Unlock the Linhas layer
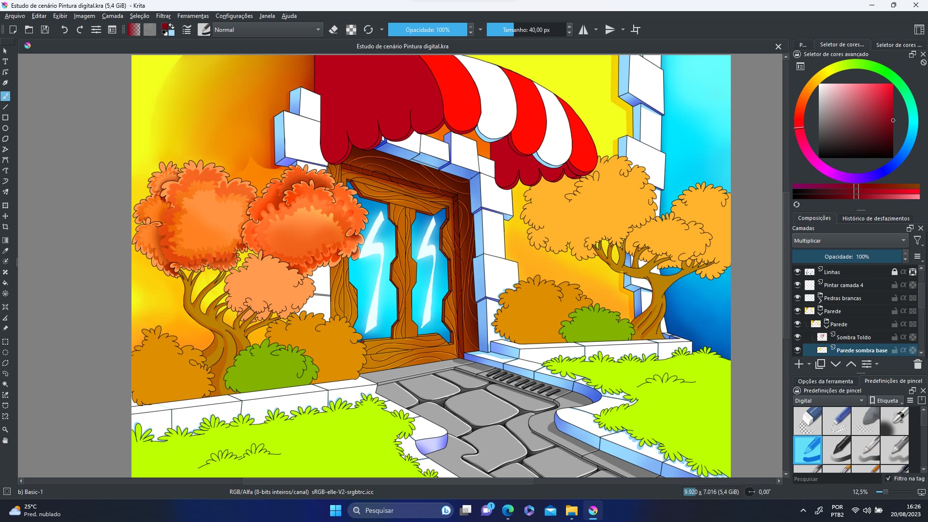This screenshot has width=928, height=522. 894,271
